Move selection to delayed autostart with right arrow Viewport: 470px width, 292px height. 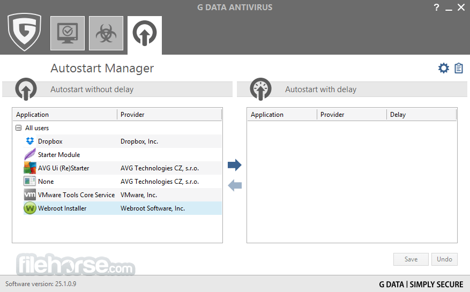pyautogui.click(x=234, y=165)
